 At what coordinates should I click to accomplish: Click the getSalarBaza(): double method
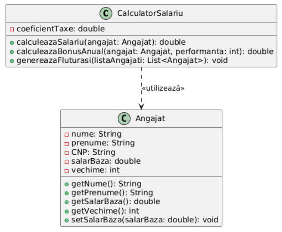[x=115, y=201]
